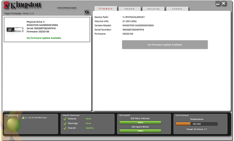Open the Security tab
This screenshot has height=141, width=234.
click(x=153, y=9)
